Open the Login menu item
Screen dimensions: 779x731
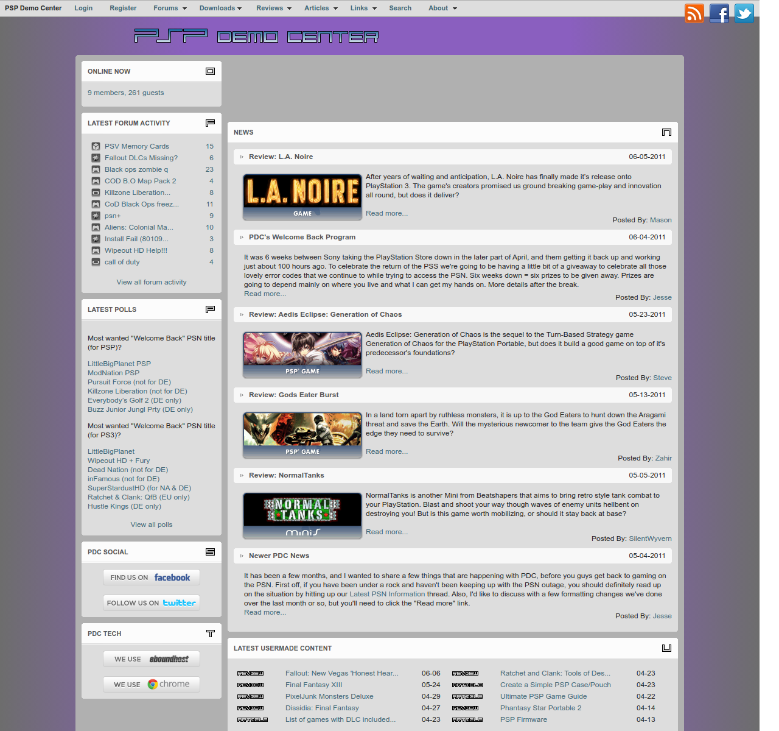83,8
